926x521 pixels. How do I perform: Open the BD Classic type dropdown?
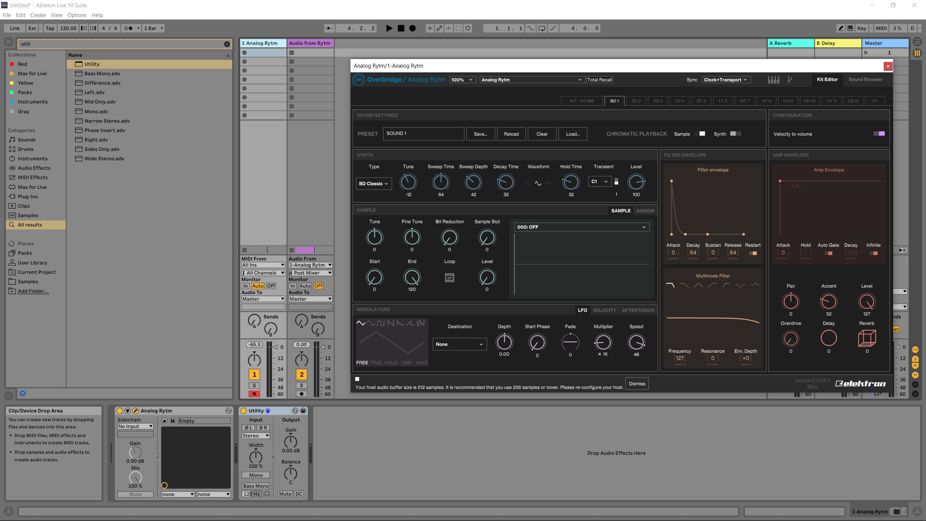(x=374, y=184)
